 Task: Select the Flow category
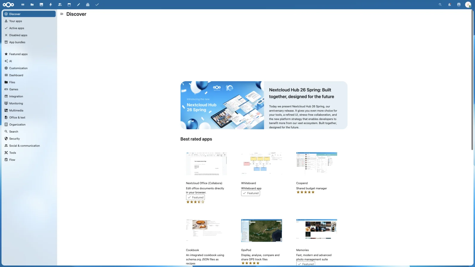pyautogui.click(x=29, y=160)
